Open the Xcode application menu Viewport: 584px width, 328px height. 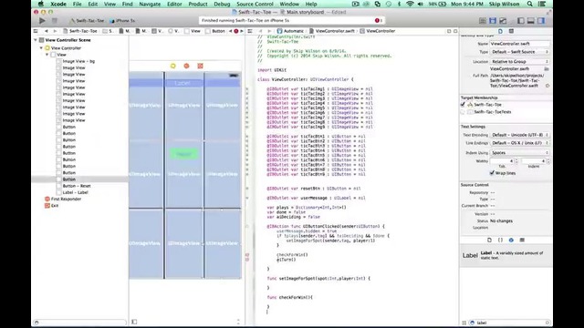click(58, 4)
